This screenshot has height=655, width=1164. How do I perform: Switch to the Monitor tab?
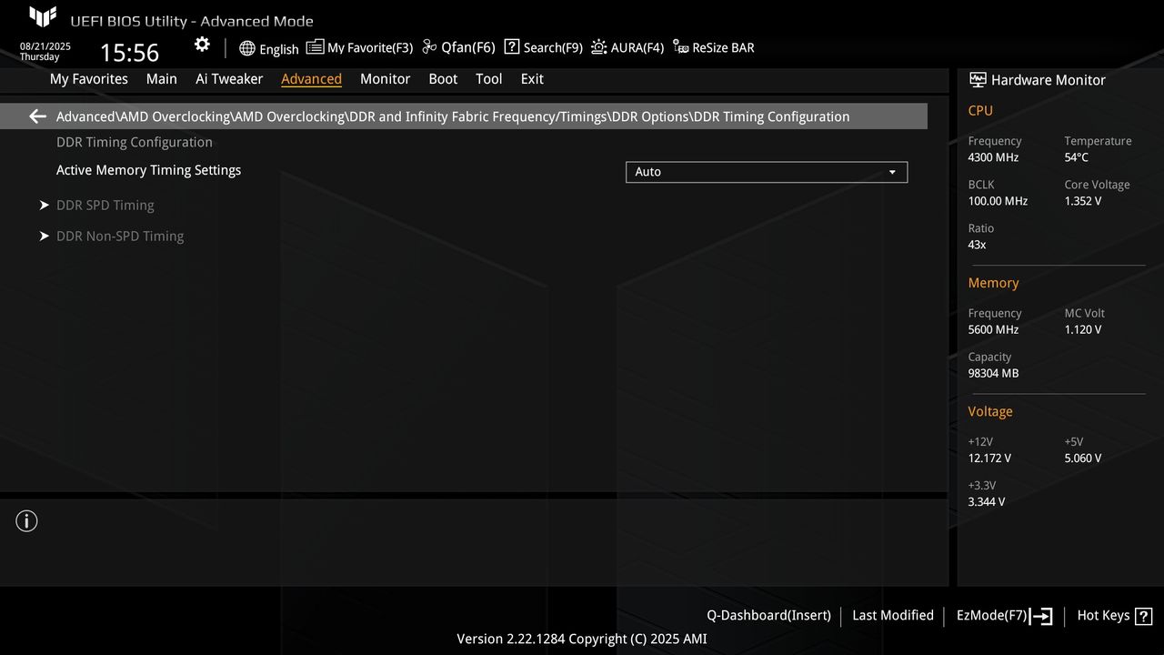click(x=385, y=79)
